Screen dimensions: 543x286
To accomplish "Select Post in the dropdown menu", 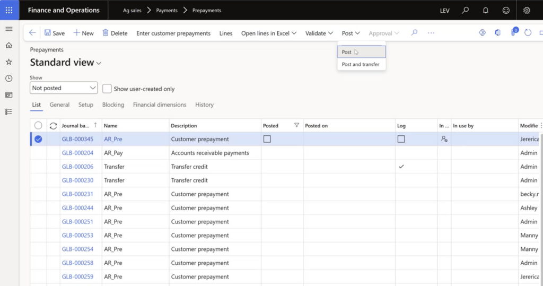I will (362, 52).
